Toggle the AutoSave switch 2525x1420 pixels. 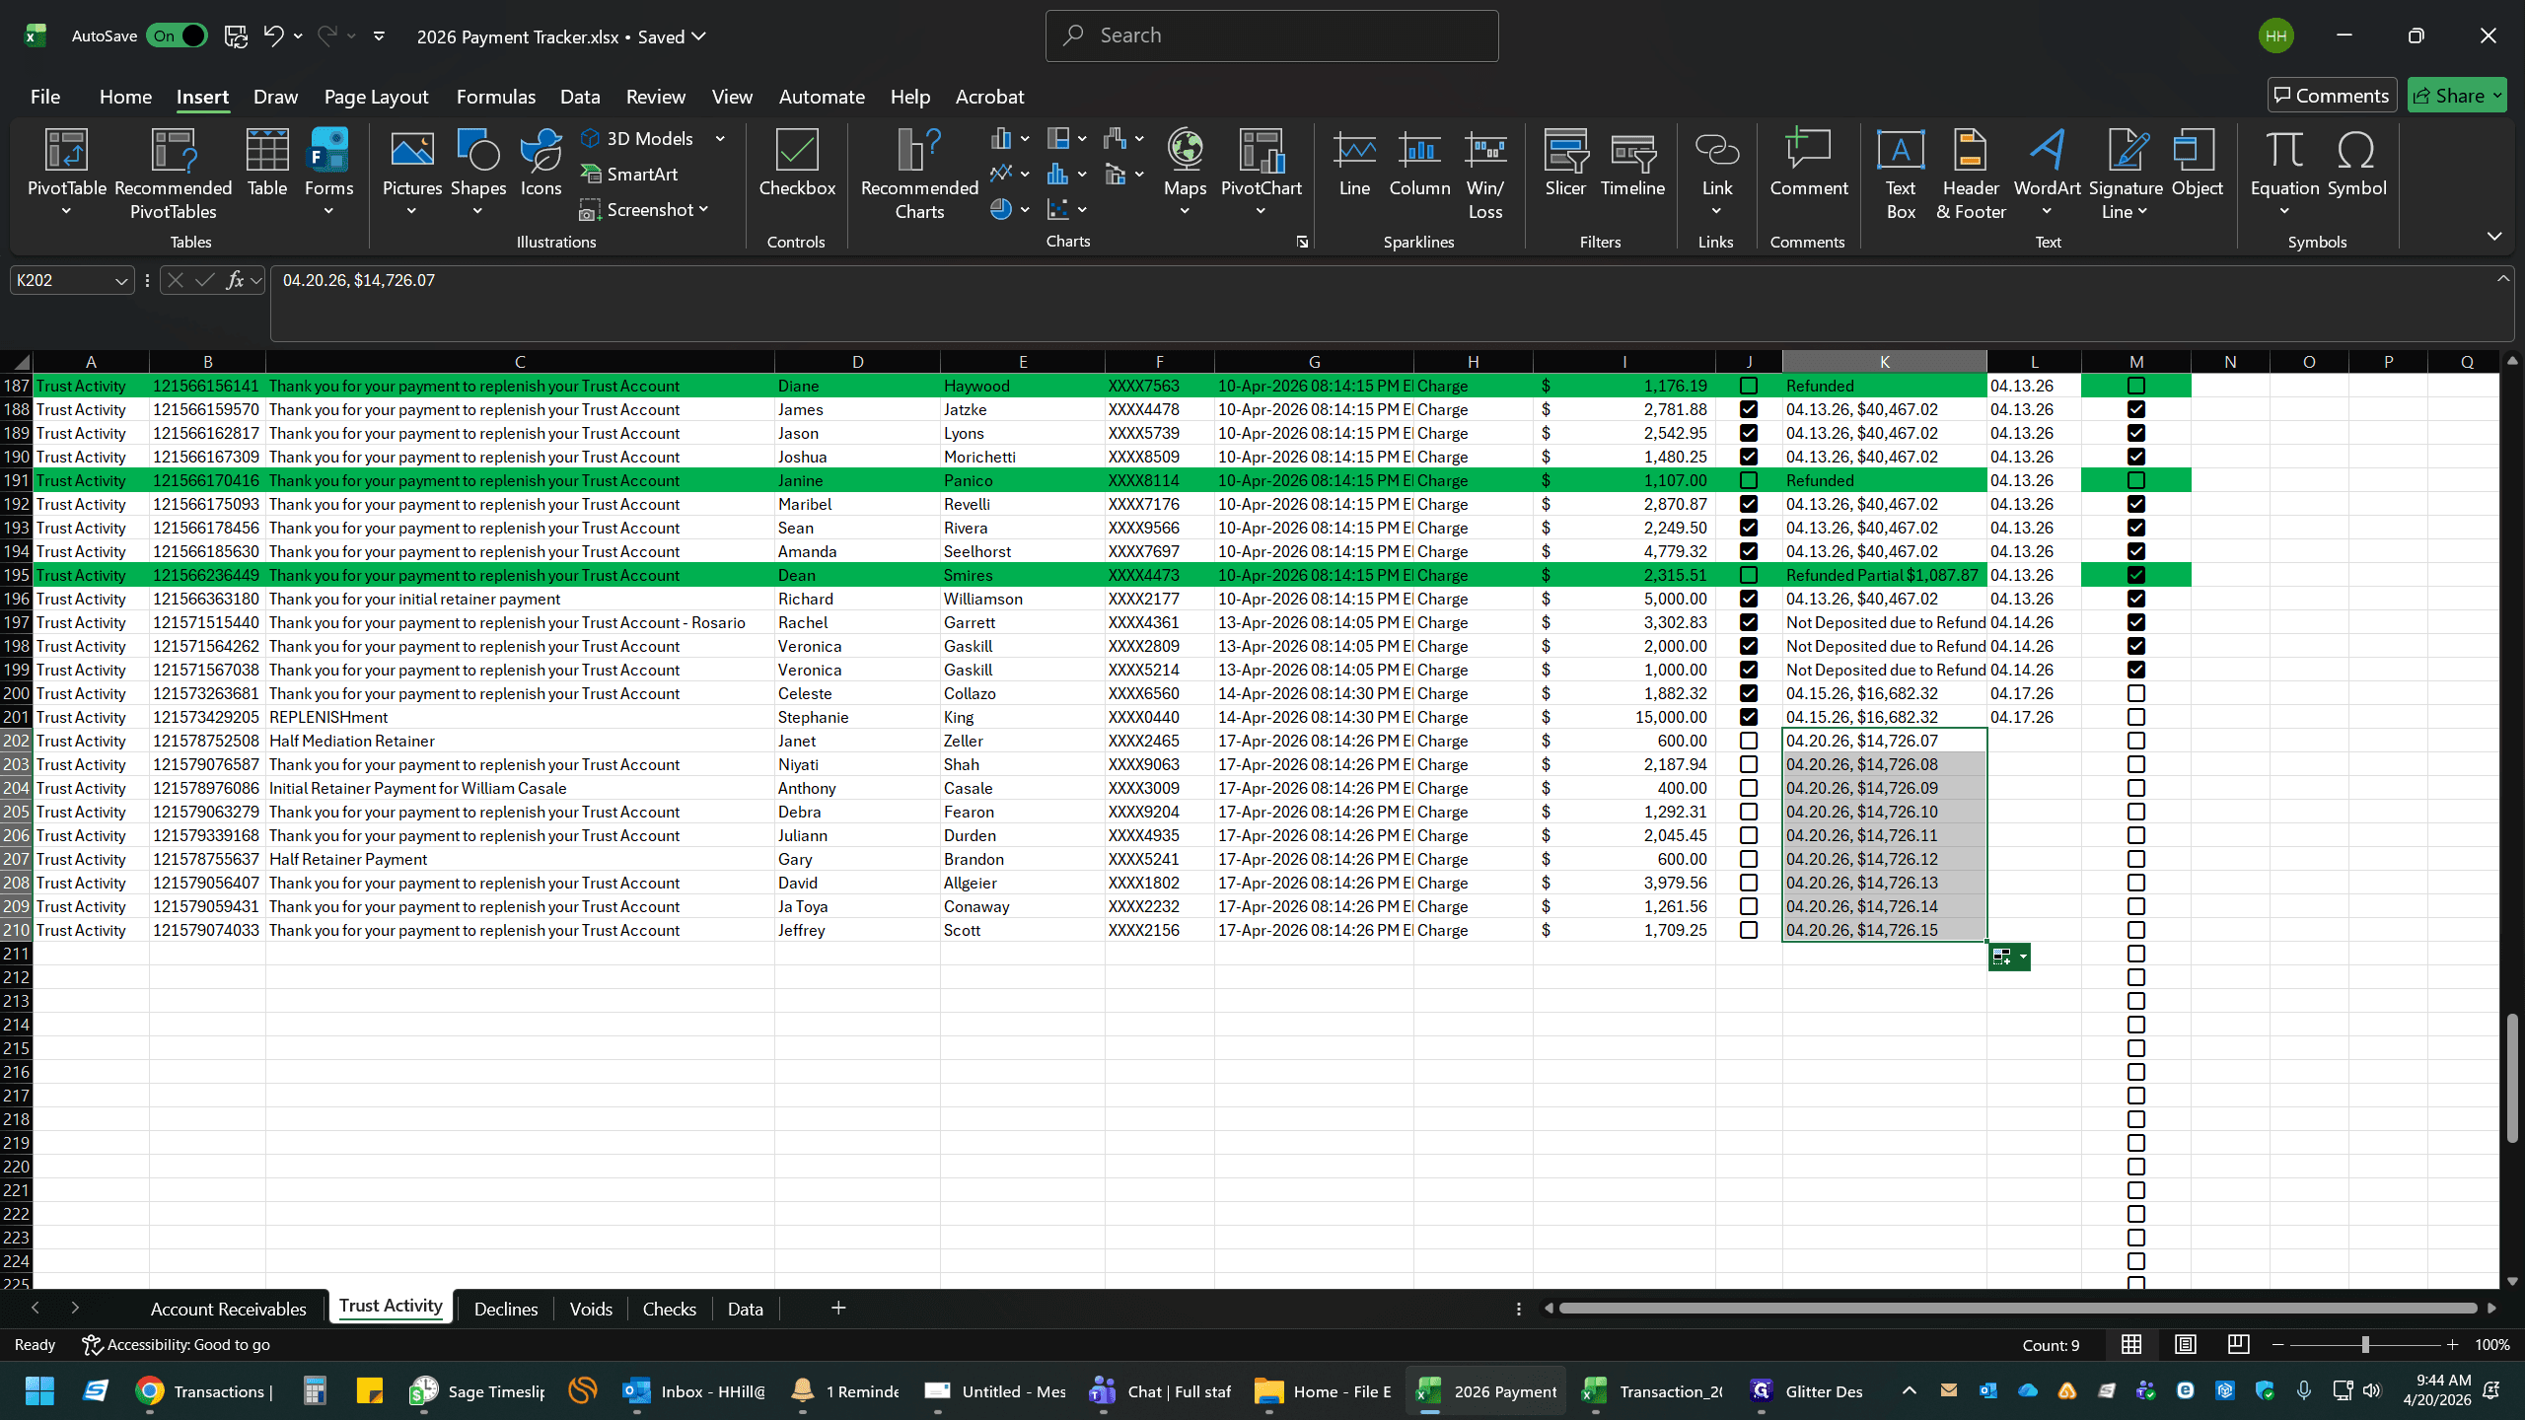[177, 36]
